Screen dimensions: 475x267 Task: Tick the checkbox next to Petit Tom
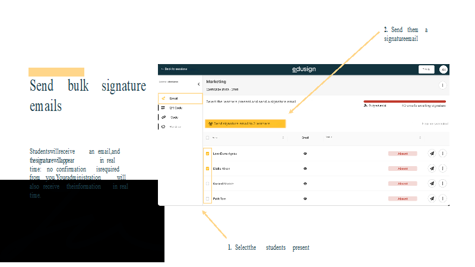click(x=207, y=198)
